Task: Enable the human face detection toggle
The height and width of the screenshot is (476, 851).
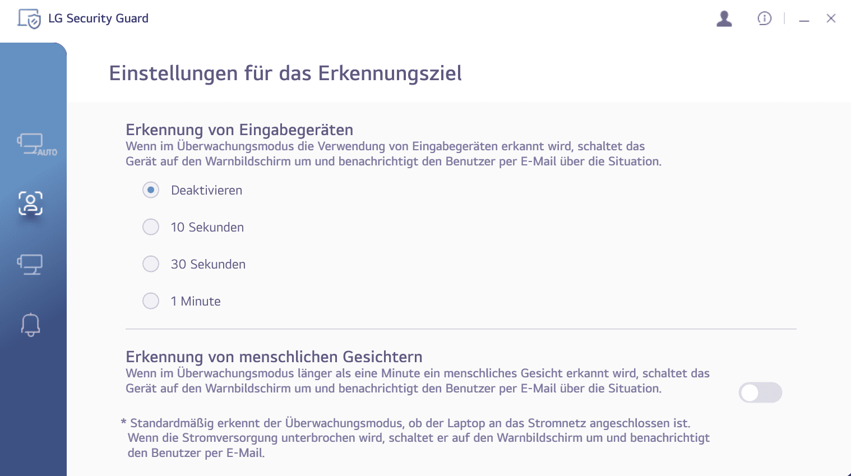Action: (760, 392)
